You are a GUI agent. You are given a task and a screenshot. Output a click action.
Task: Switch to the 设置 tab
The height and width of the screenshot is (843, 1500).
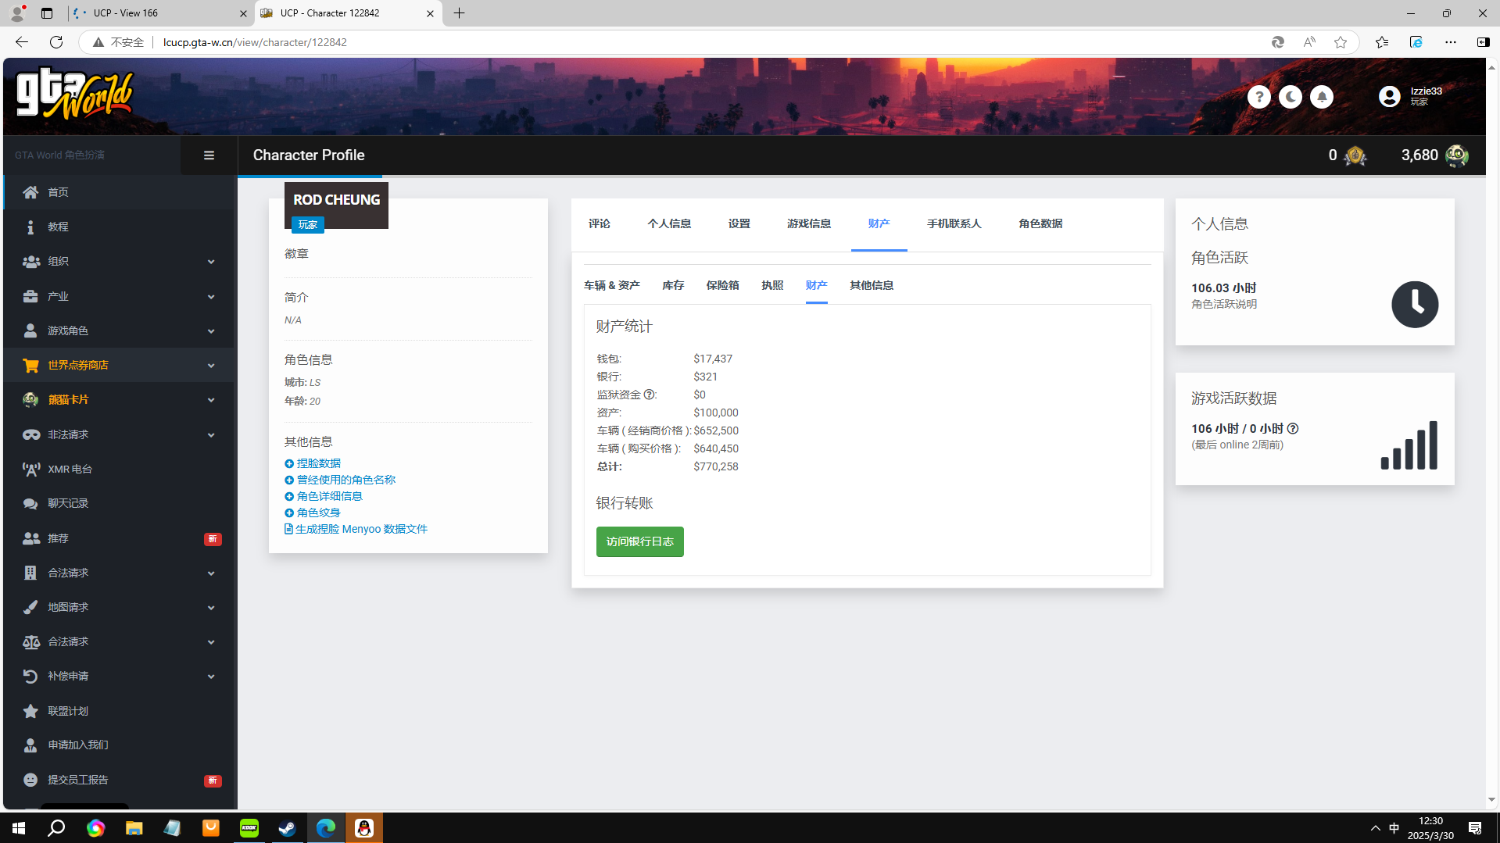(x=739, y=224)
